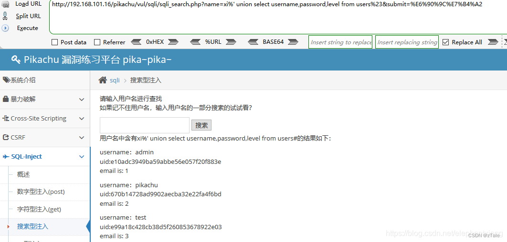Expand chevron for CSRF
The width and height of the screenshot is (507, 242).
click(x=82, y=138)
